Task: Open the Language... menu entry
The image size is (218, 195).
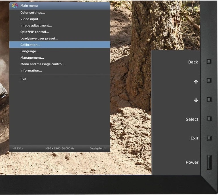Action: pos(29,51)
